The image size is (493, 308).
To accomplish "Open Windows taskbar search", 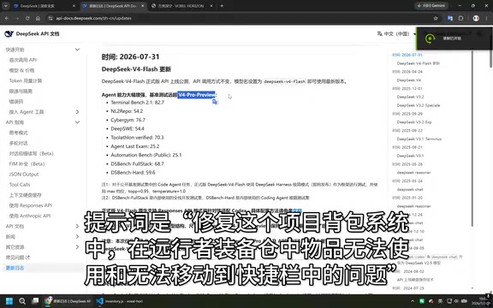I will 22,301.
